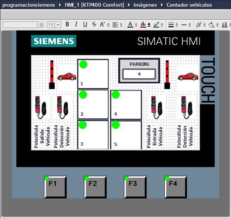The image size is (231, 218).
Task: Select photocell above right Fotocélula Detección Vehículo
Action: (x=187, y=108)
